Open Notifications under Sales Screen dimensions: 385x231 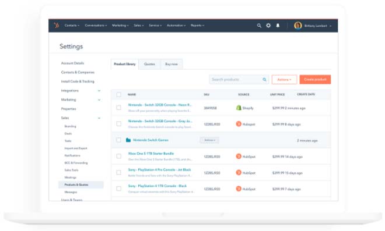(72, 155)
